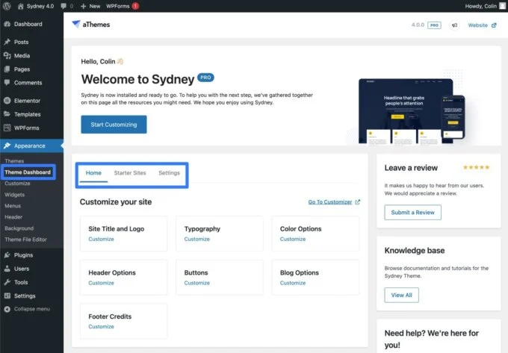508x353 pixels.
Task: Open the Website link in header
Action: (x=478, y=25)
